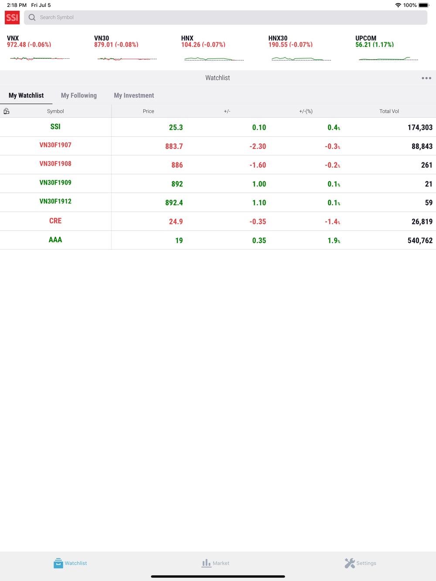The height and width of the screenshot is (581, 436).
Task: Switch to My Investment tab
Action: [x=134, y=95]
